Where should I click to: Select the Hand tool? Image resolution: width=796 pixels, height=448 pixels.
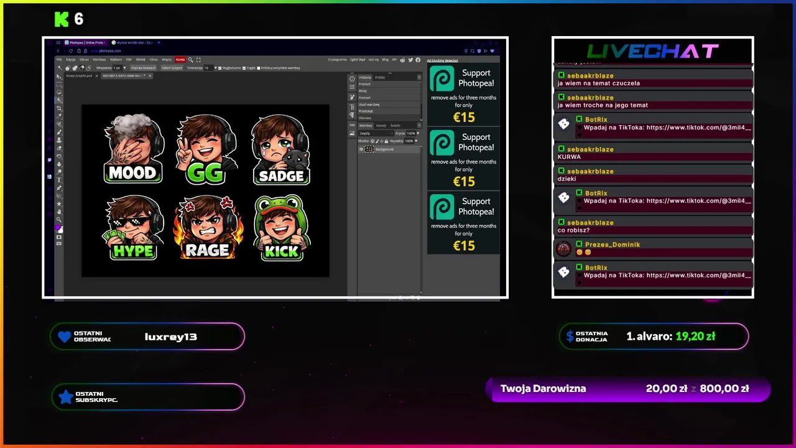tap(59, 212)
